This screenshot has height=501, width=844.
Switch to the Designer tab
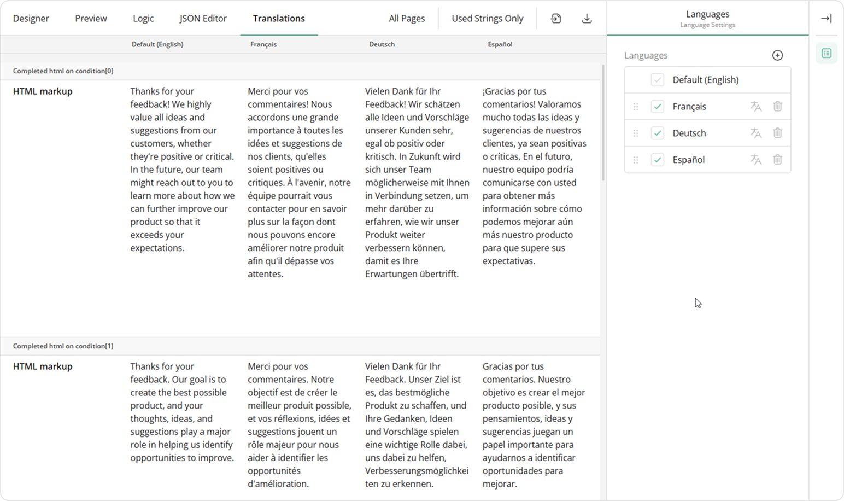tap(31, 19)
